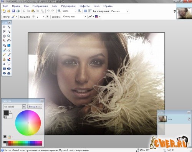Select the Magic Wand tool
The image size is (192, 152).
(x=4, y=41)
